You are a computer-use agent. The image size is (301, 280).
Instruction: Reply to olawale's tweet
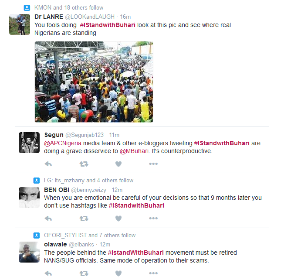48,273
